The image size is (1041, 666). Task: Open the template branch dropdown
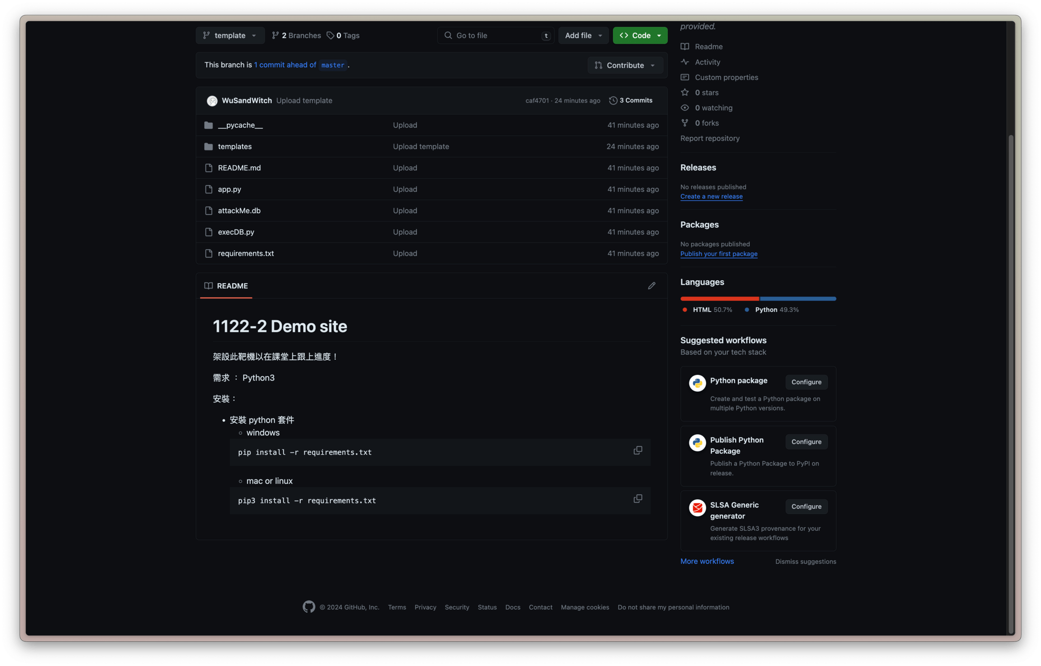[230, 36]
